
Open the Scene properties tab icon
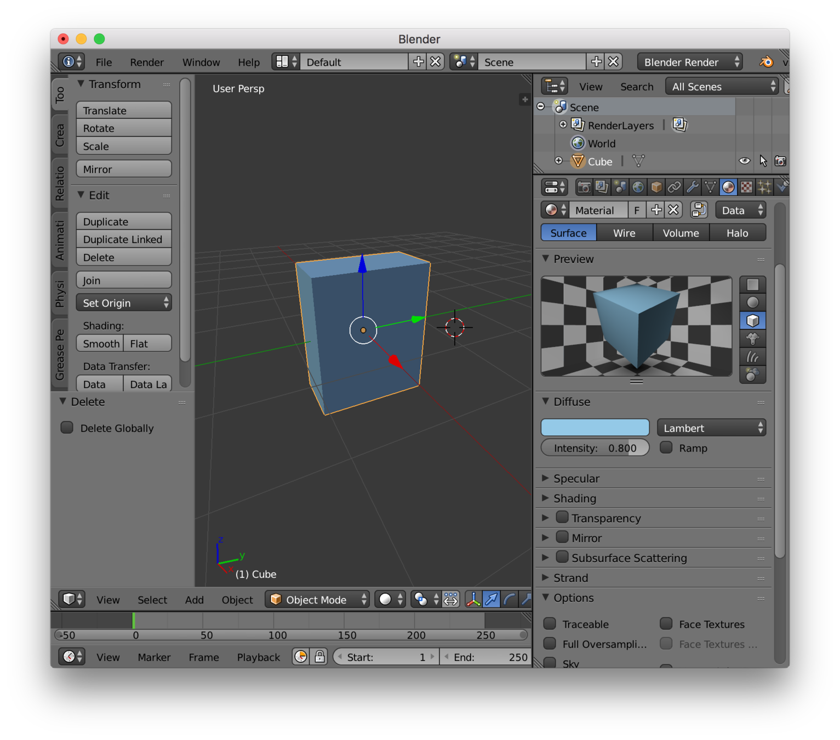click(x=620, y=187)
